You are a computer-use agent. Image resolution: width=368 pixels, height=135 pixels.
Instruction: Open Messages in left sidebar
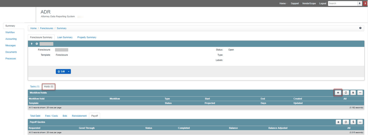coord(10,46)
